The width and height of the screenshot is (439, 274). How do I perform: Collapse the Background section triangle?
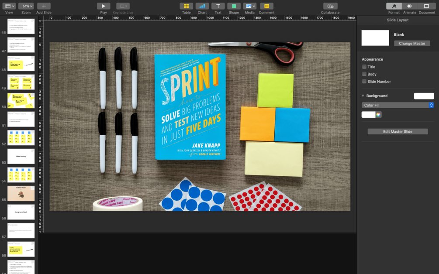tap(363, 96)
